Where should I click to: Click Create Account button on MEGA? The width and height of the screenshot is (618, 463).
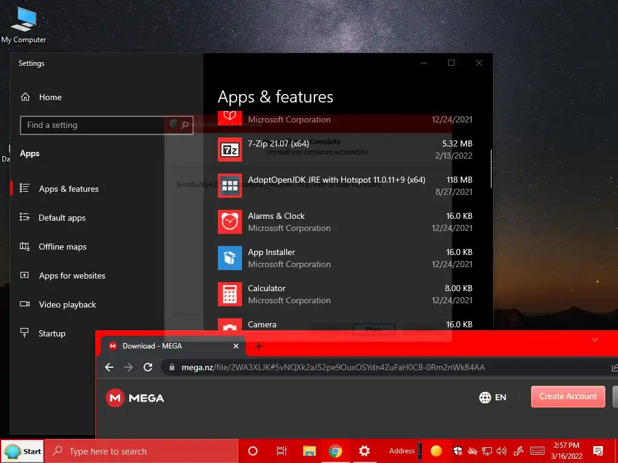(x=568, y=397)
